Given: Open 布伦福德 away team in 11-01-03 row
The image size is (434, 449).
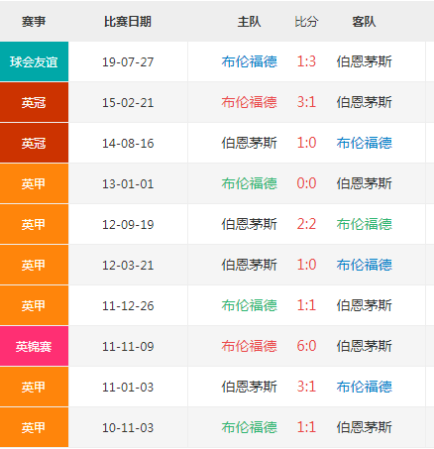Looking at the screenshot, I should tap(364, 387).
